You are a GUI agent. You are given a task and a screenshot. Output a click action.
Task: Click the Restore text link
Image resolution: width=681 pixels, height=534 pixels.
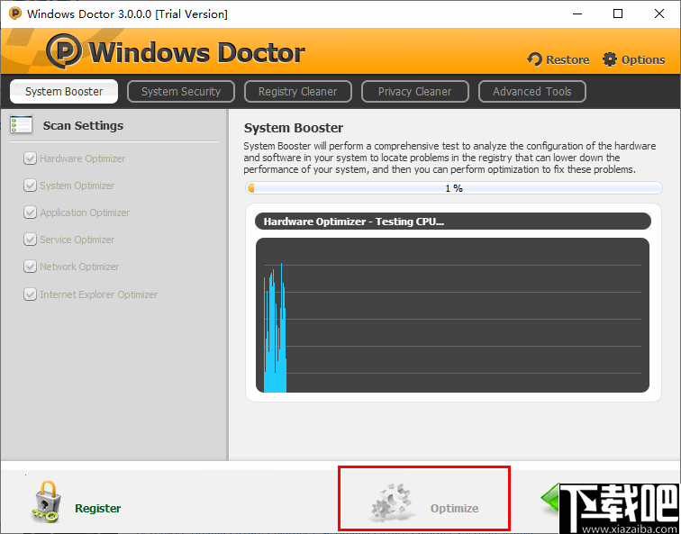tap(567, 60)
